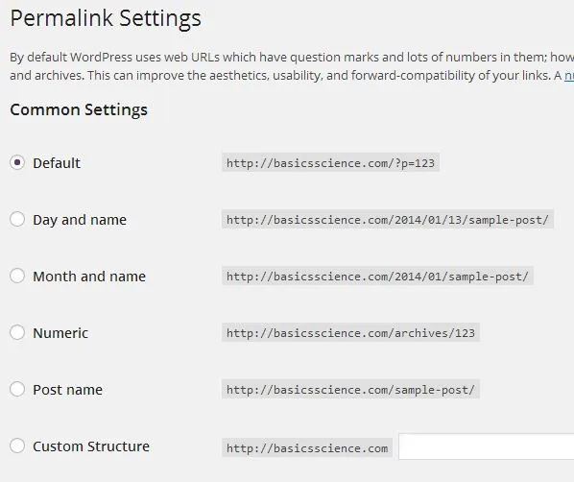The image size is (574, 482).
Task: Click the 2014/01/13/sample-post example URL
Action: pyautogui.click(x=387, y=219)
